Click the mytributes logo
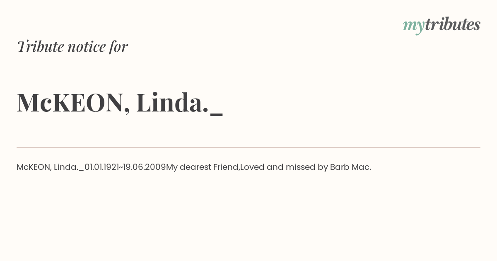 442,25
